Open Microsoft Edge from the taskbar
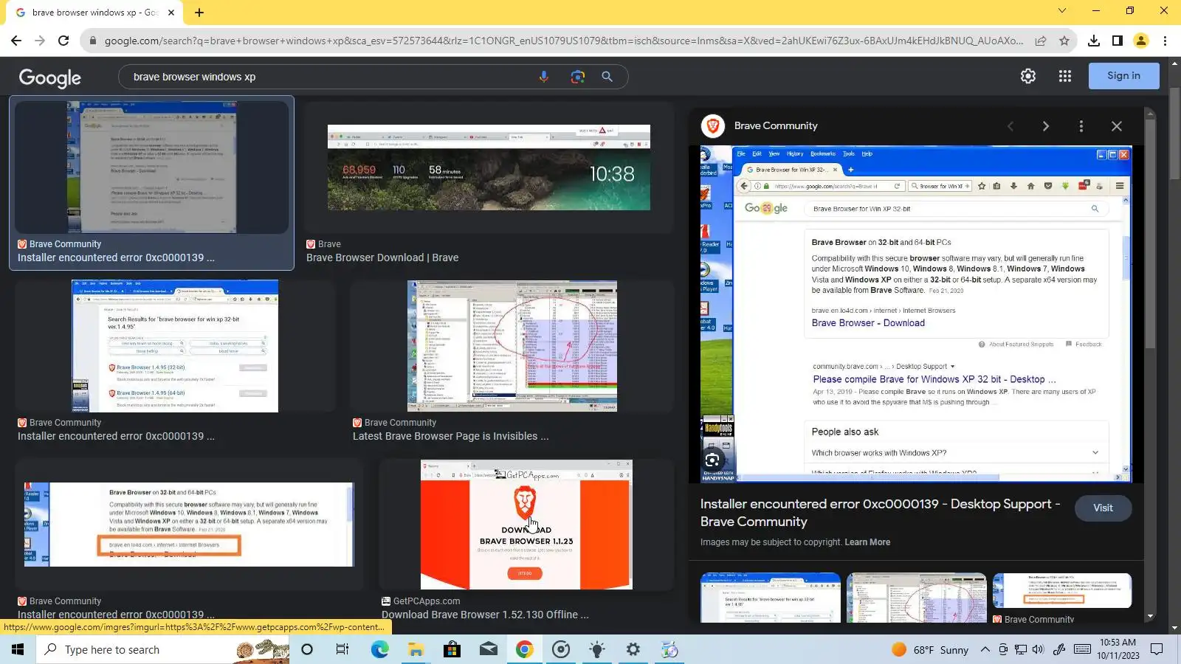Image resolution: width=1181 pixels, height=664 pixels. pos(379,649)
